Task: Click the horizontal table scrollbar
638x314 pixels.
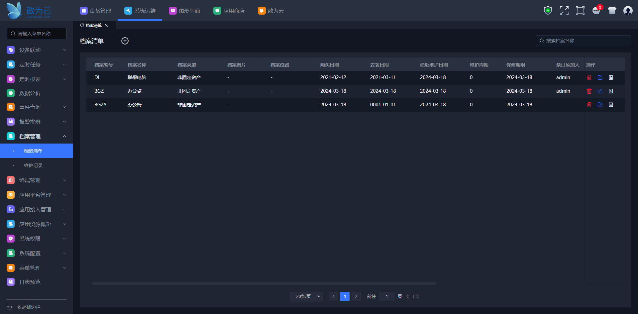Action: click(264, 283)
